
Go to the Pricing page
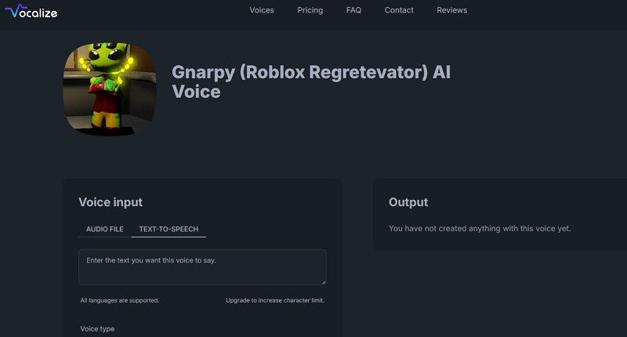tap(310, 10)
